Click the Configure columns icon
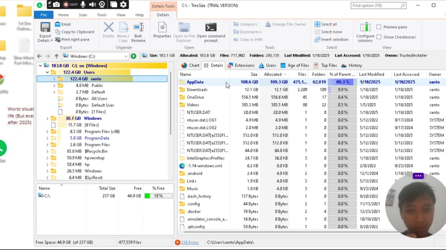This screenshot has height=250, width=446. pyautogui.click(x=365, y=27)
